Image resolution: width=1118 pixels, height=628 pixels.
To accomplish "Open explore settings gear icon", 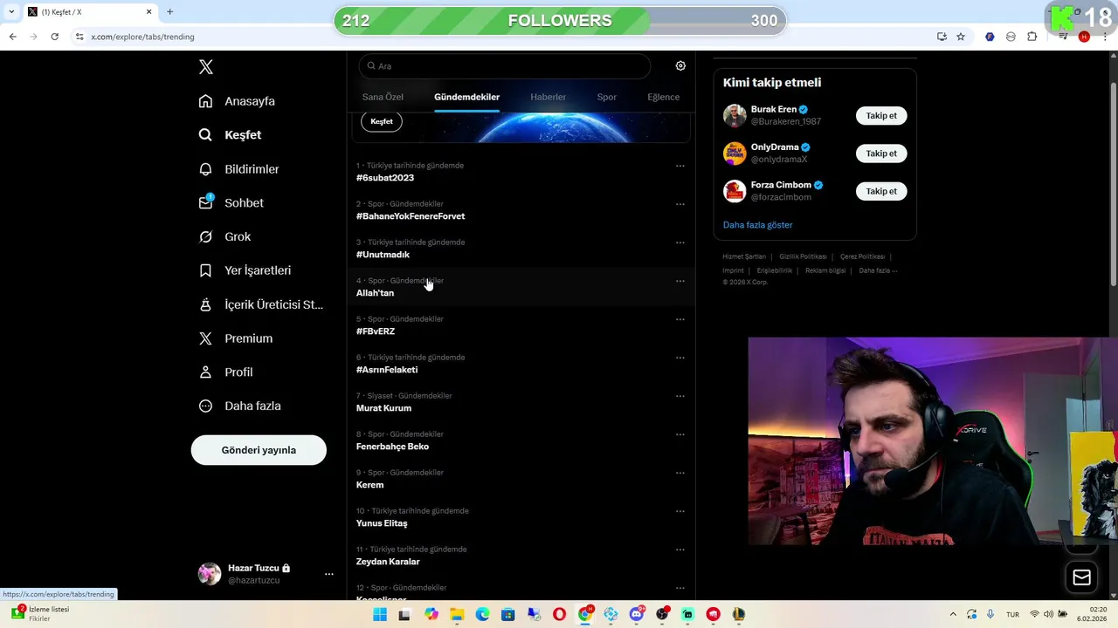I will coord(680,65).
